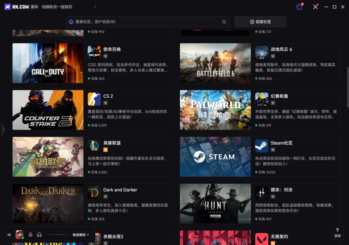This screenshot has height=245, width=349.
Task: Open the messages notification icon
Action: [299, 7]
